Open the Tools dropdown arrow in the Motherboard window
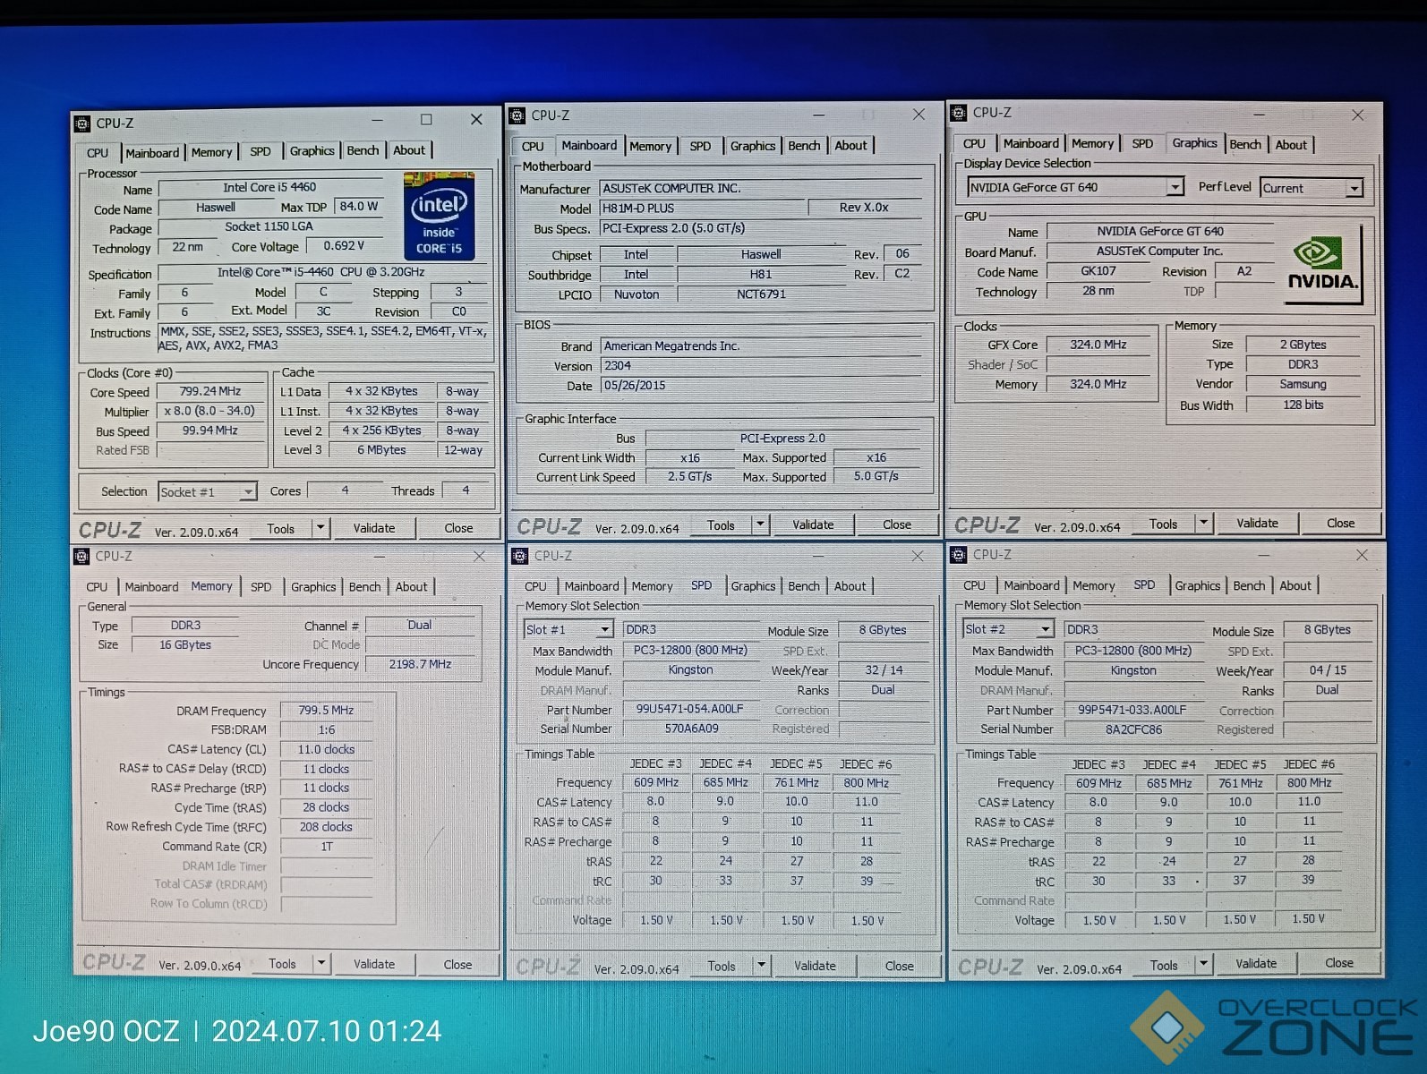Screen dimensions: 1427x1074 pos(760,524)
